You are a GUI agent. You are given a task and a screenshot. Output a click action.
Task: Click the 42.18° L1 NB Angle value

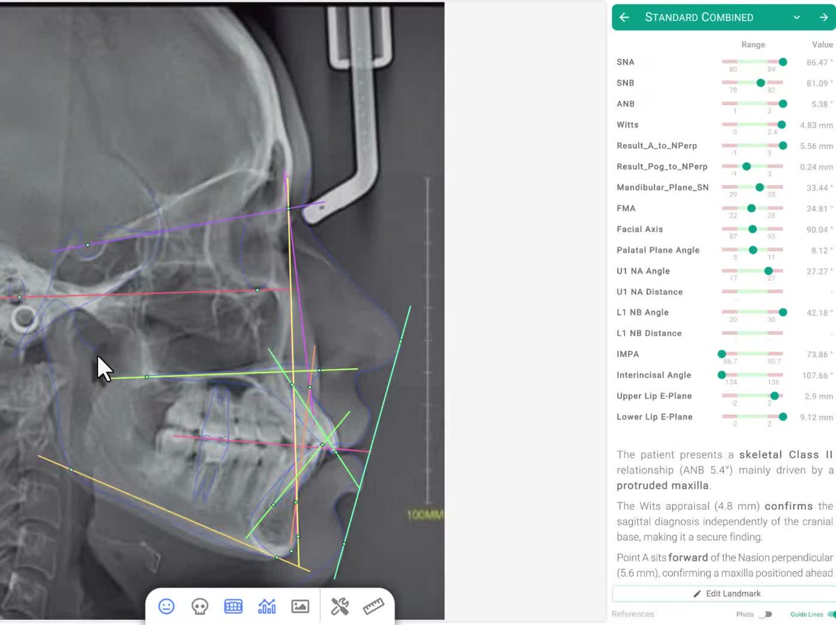[820, 313]
